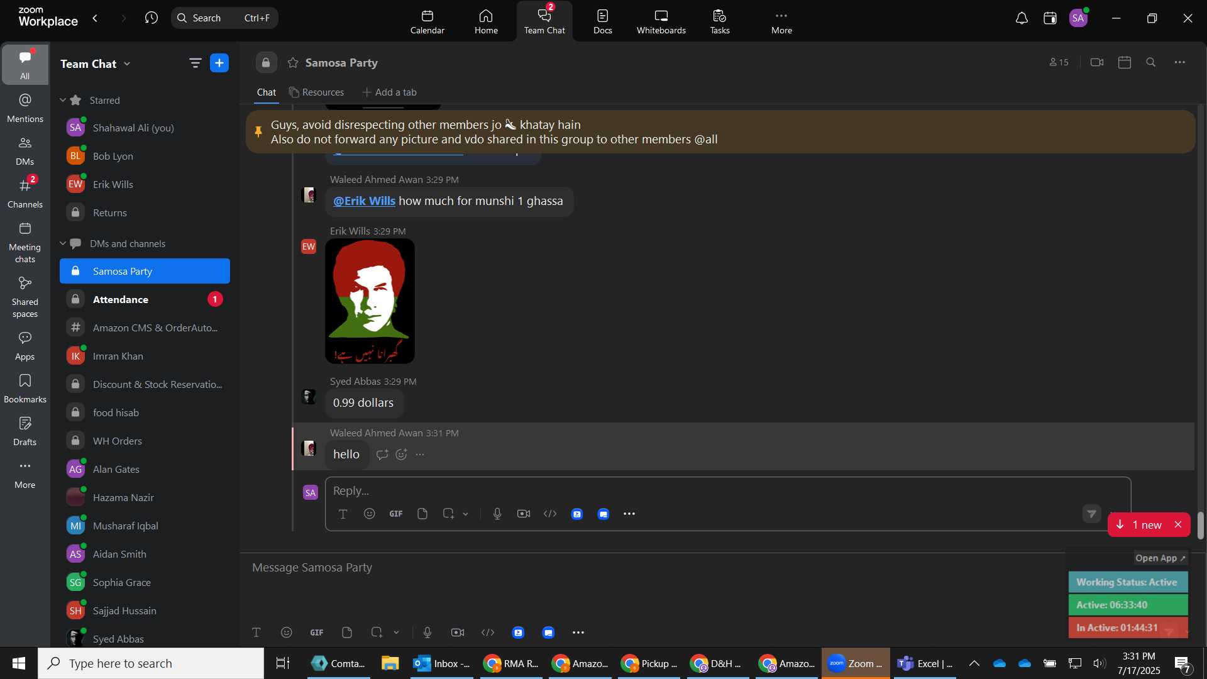Open Windows Start menu

pyautogui.click(x=19, y=664)
